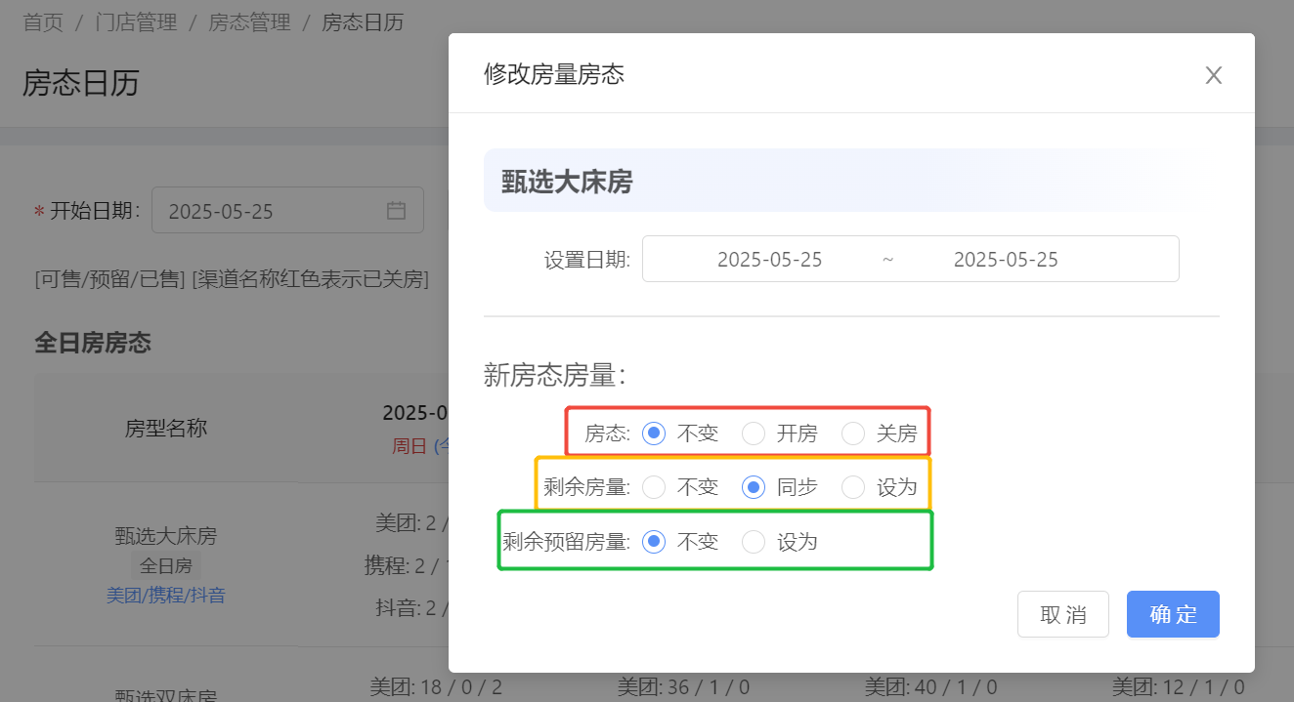Click the 甄选大床房 heading in dialog
This screenshot has height=702, width=1294.
pos(567,182)
